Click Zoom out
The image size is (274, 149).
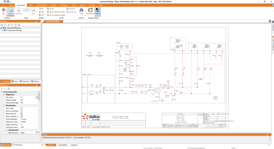71,12
